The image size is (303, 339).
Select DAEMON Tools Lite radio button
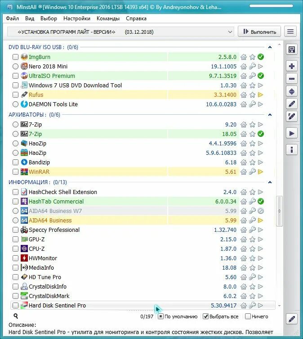click(15, 104)
